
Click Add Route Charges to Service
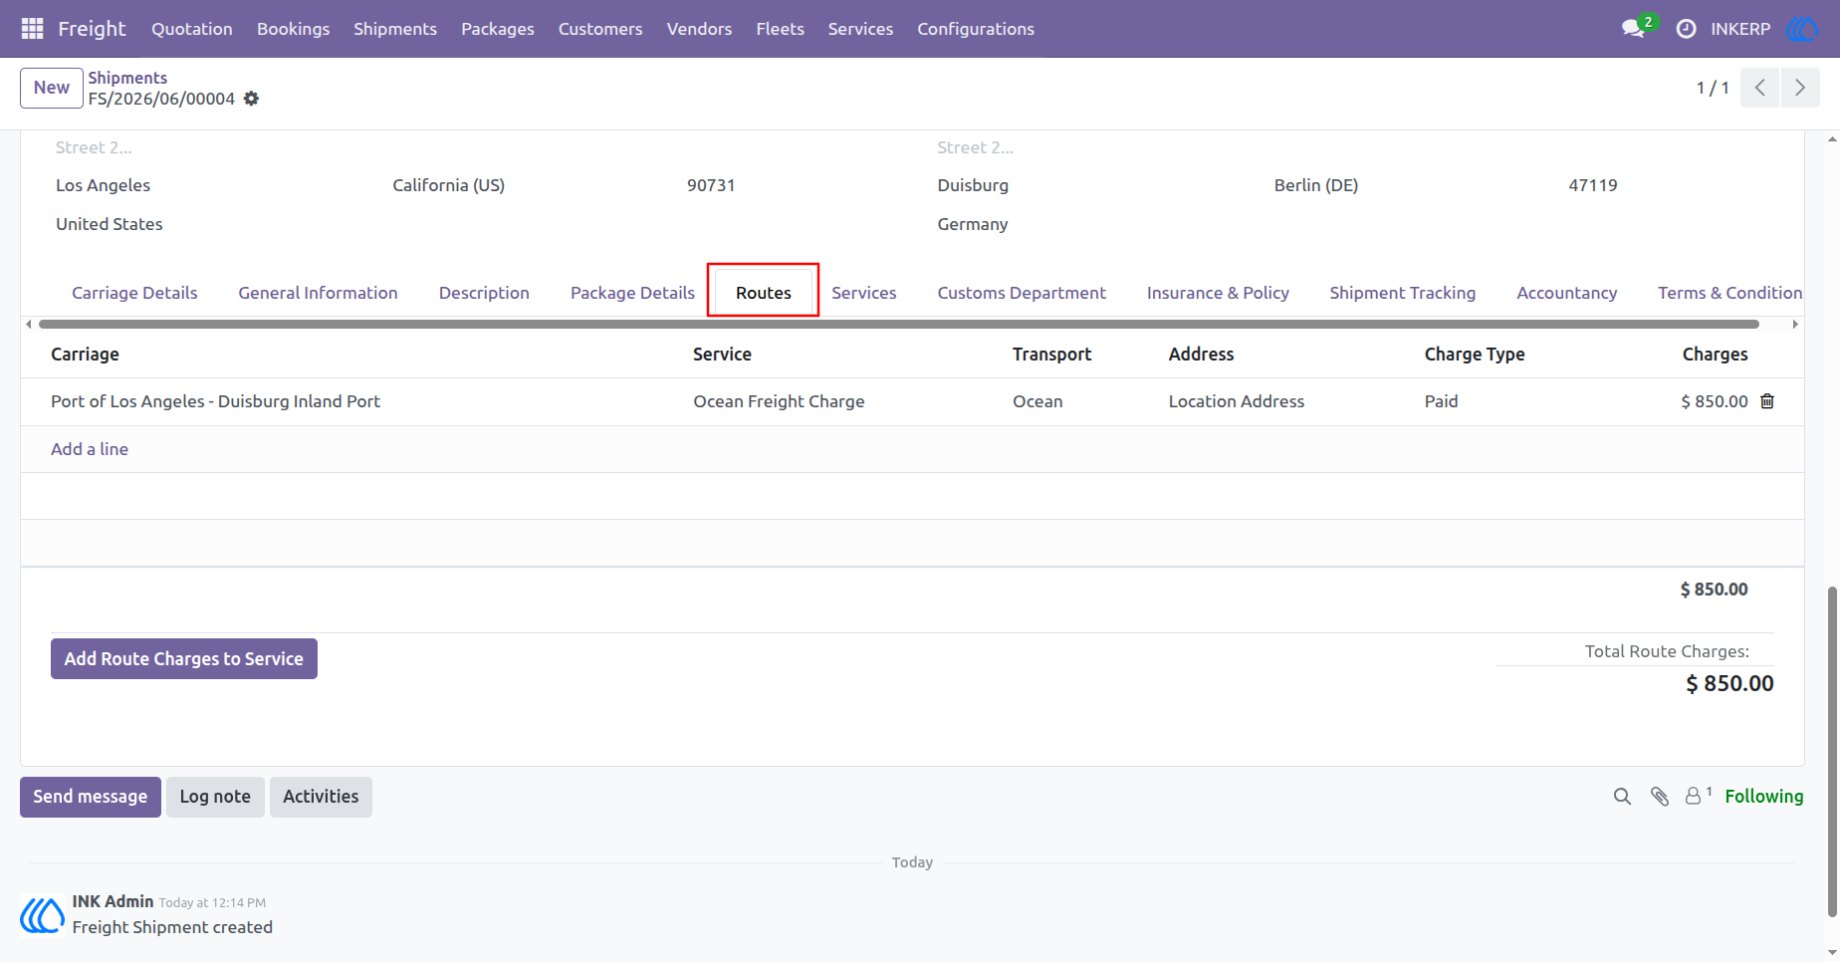pos(184,659)
